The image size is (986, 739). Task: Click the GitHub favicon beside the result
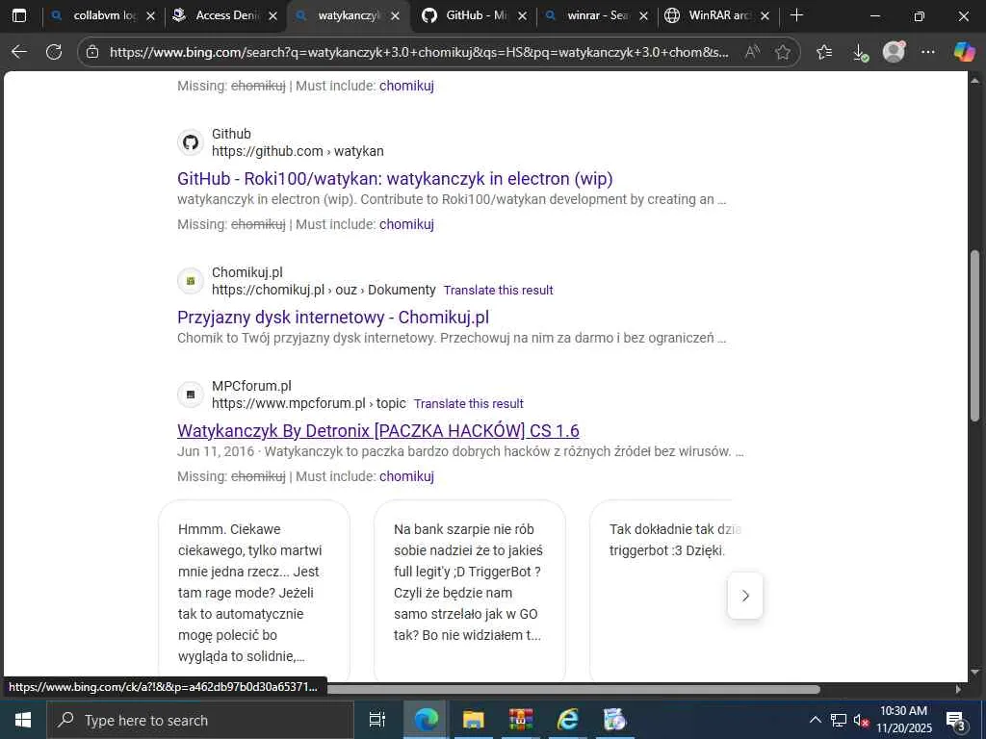[191, 142]
